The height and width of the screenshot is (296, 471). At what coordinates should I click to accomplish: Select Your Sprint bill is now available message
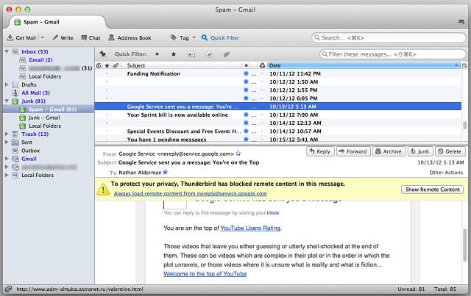click(278, 115)
